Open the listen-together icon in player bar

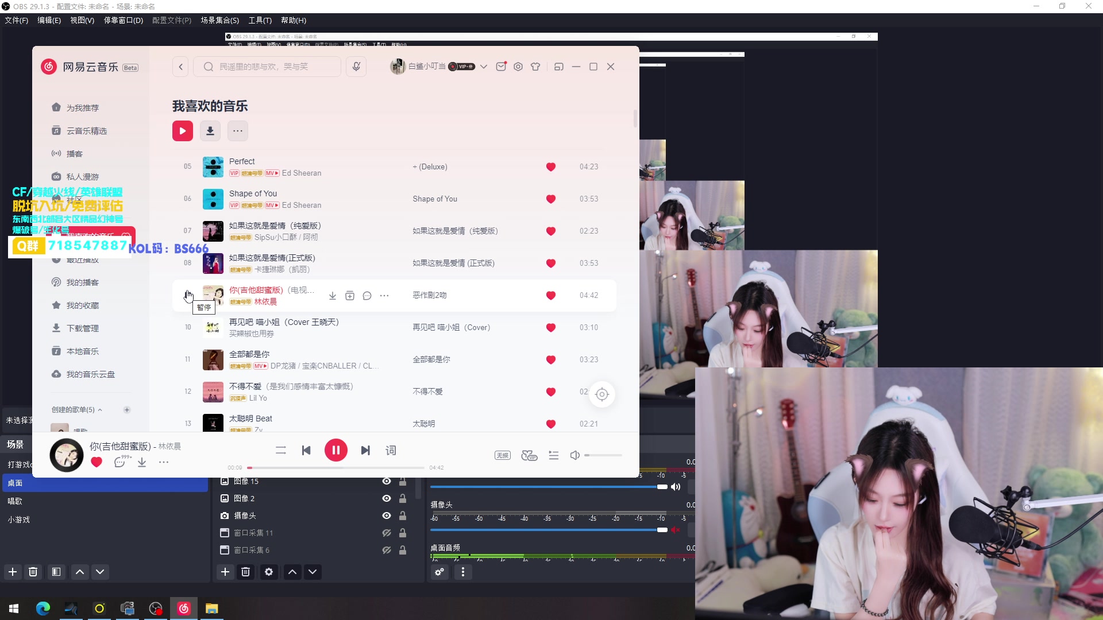pyautogui.click(x=529, y=455)
